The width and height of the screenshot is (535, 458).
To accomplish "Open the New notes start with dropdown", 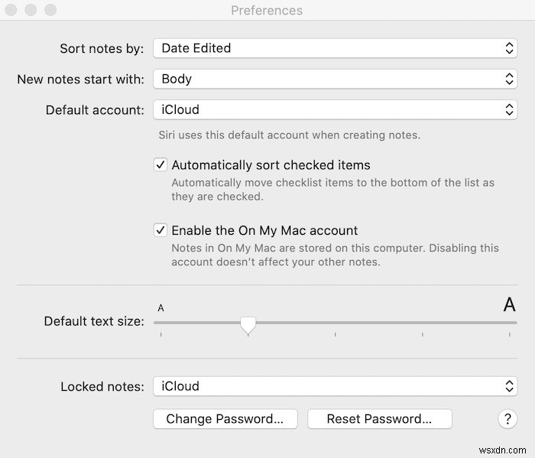I will 335,79.
